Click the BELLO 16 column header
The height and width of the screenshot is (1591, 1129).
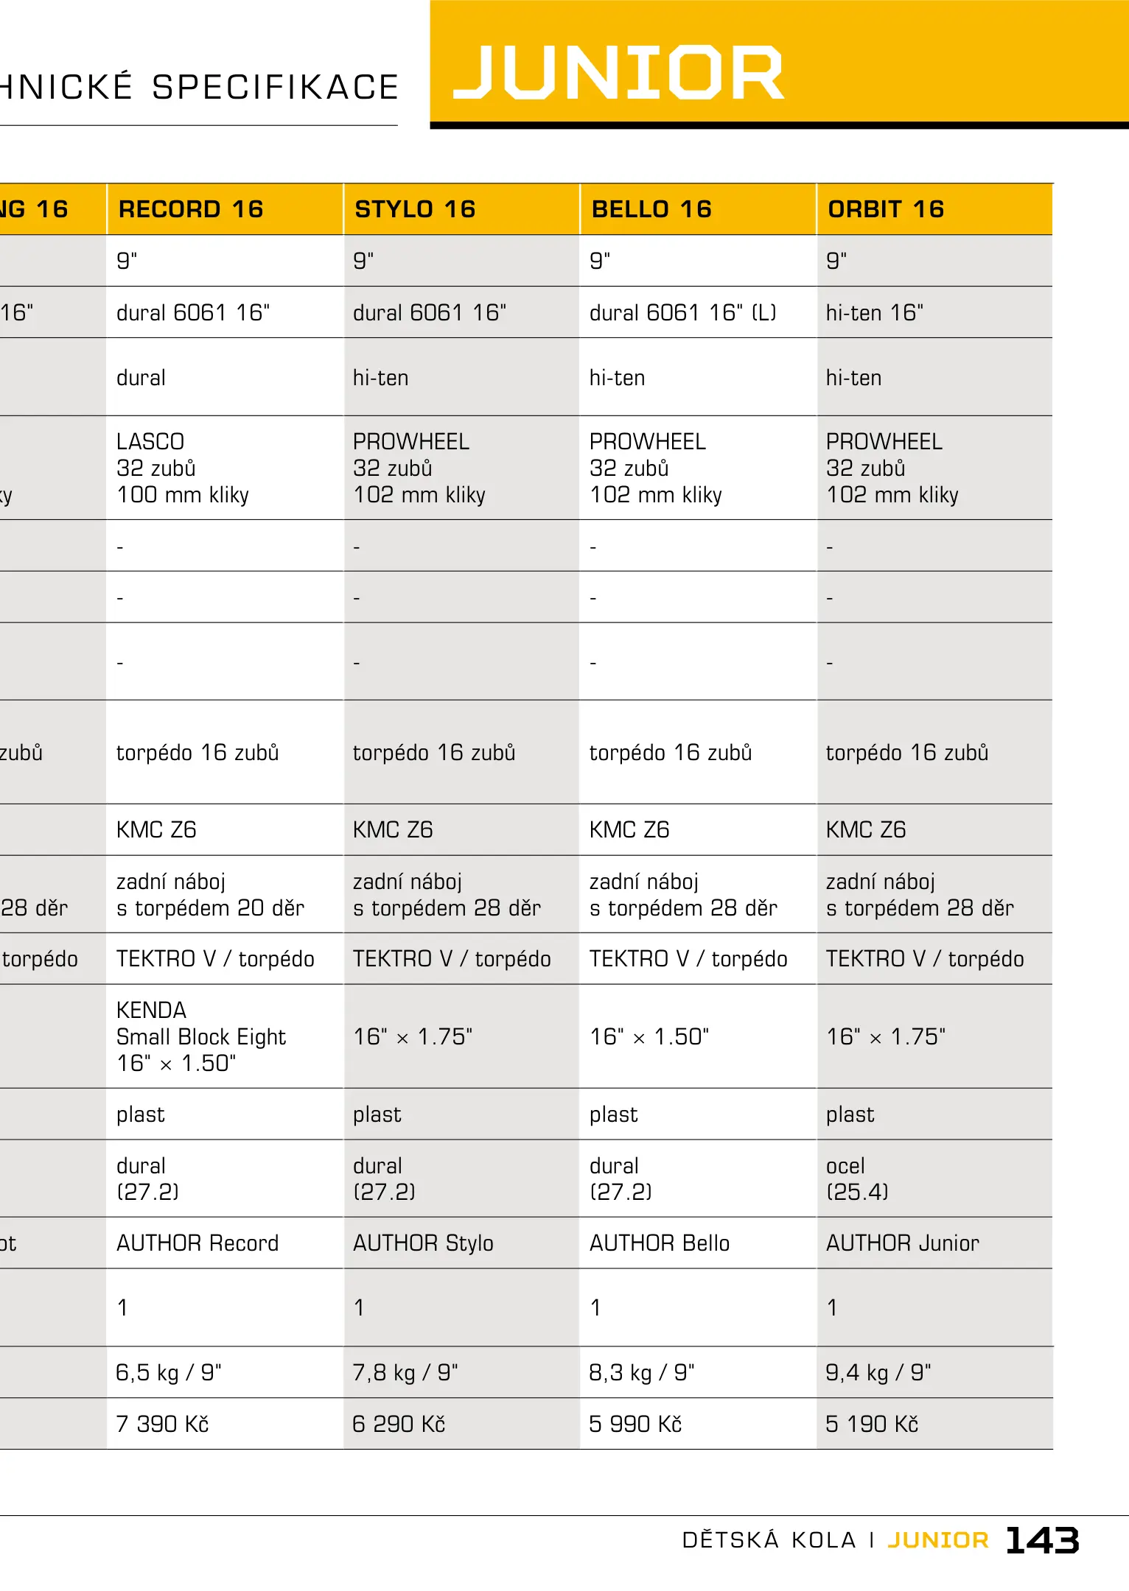coord(651,209)
